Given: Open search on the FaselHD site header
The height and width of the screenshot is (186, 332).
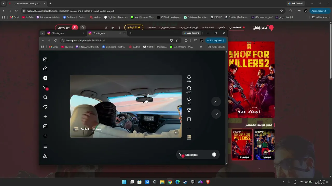Looking at the screenshot, I should click(x=83, y=27).
